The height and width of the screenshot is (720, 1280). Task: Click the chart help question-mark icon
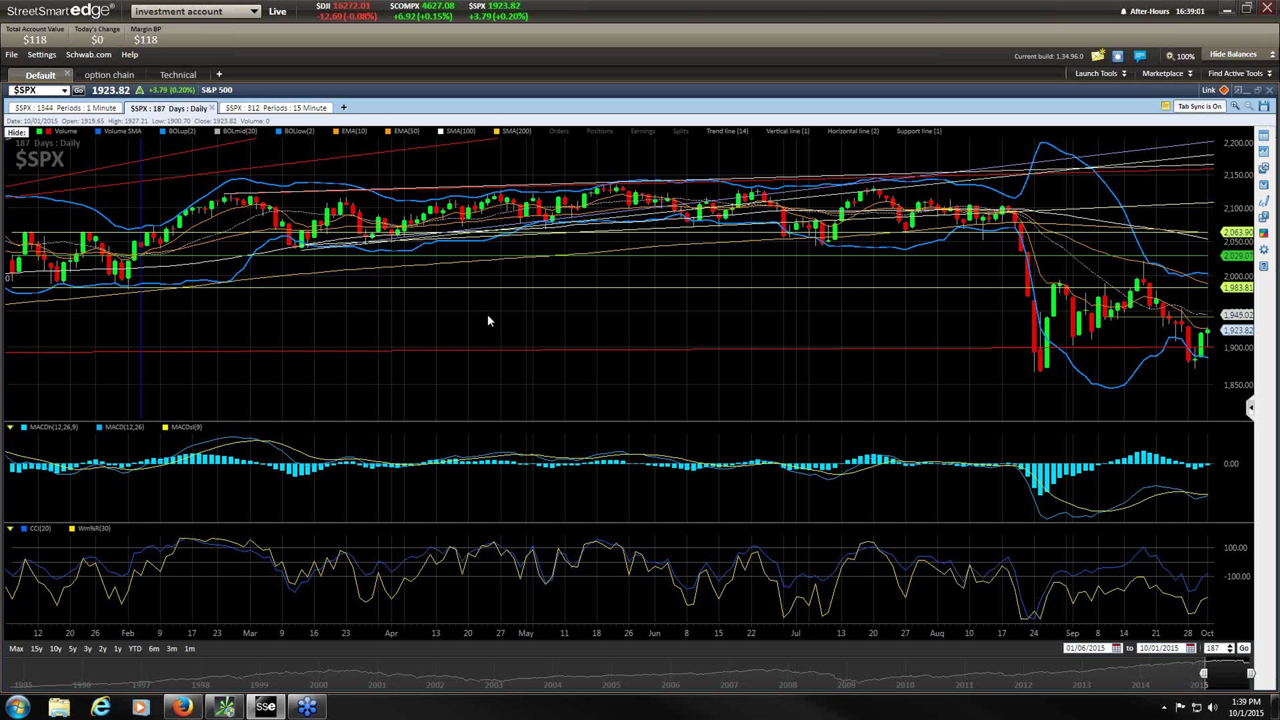tap(1263, 266)
